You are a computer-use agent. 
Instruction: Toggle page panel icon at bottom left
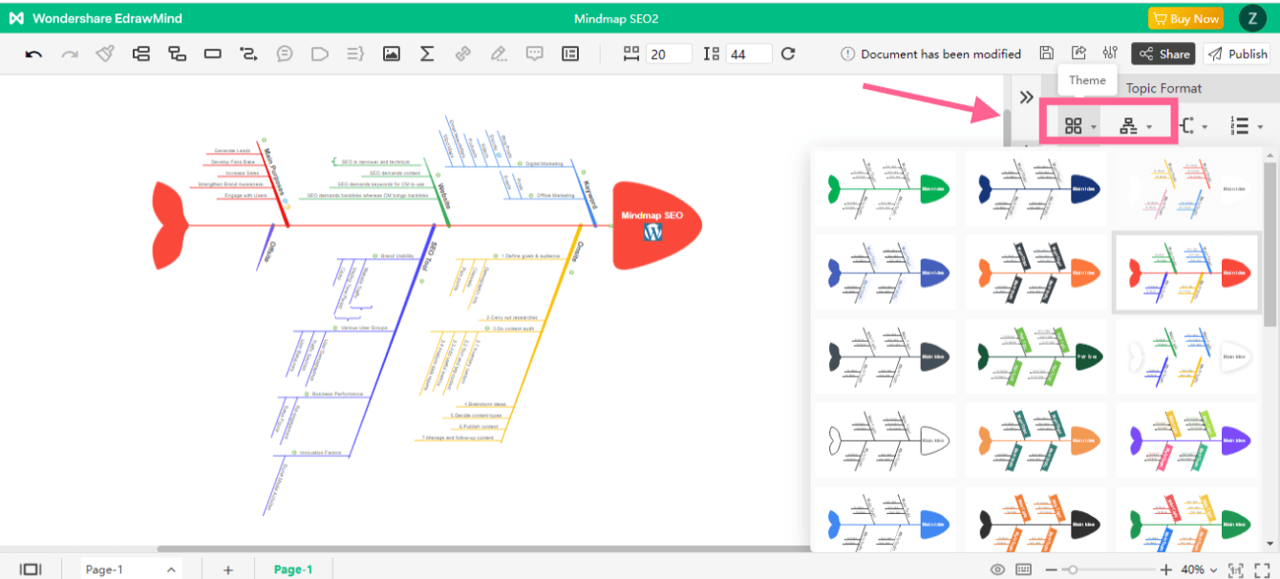[31, 569]
